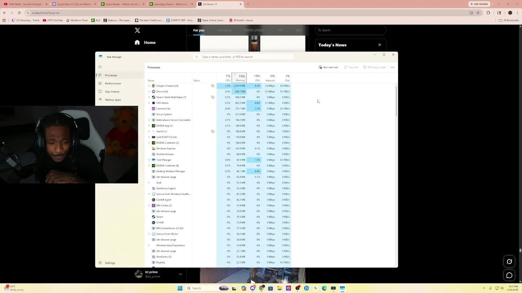Viewport: 522px width, 293px height.
Task: Sort processes by GPU column
Action: [254, 78]
